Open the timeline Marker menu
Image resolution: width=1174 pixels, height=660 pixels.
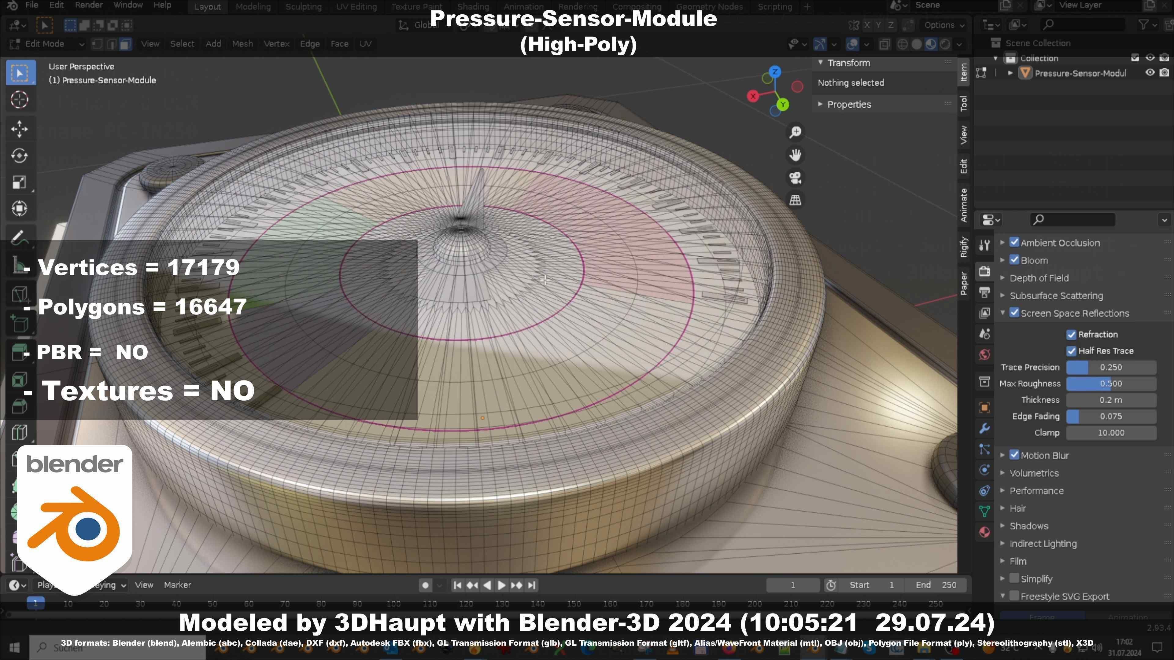[x=177, y=585]
